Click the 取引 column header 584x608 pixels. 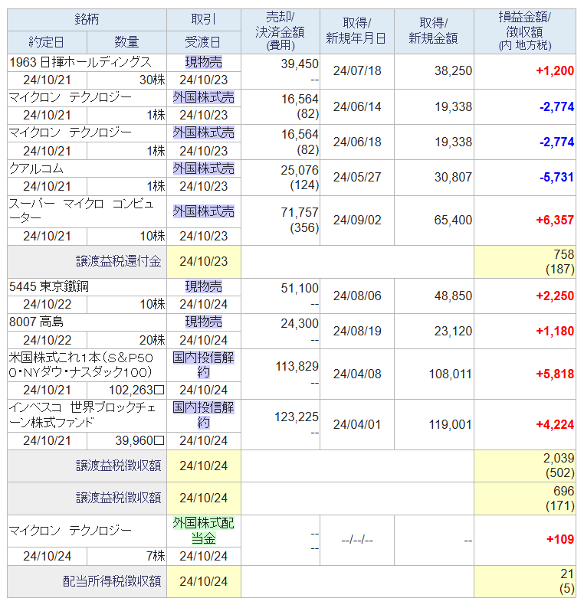coord(203,19)
